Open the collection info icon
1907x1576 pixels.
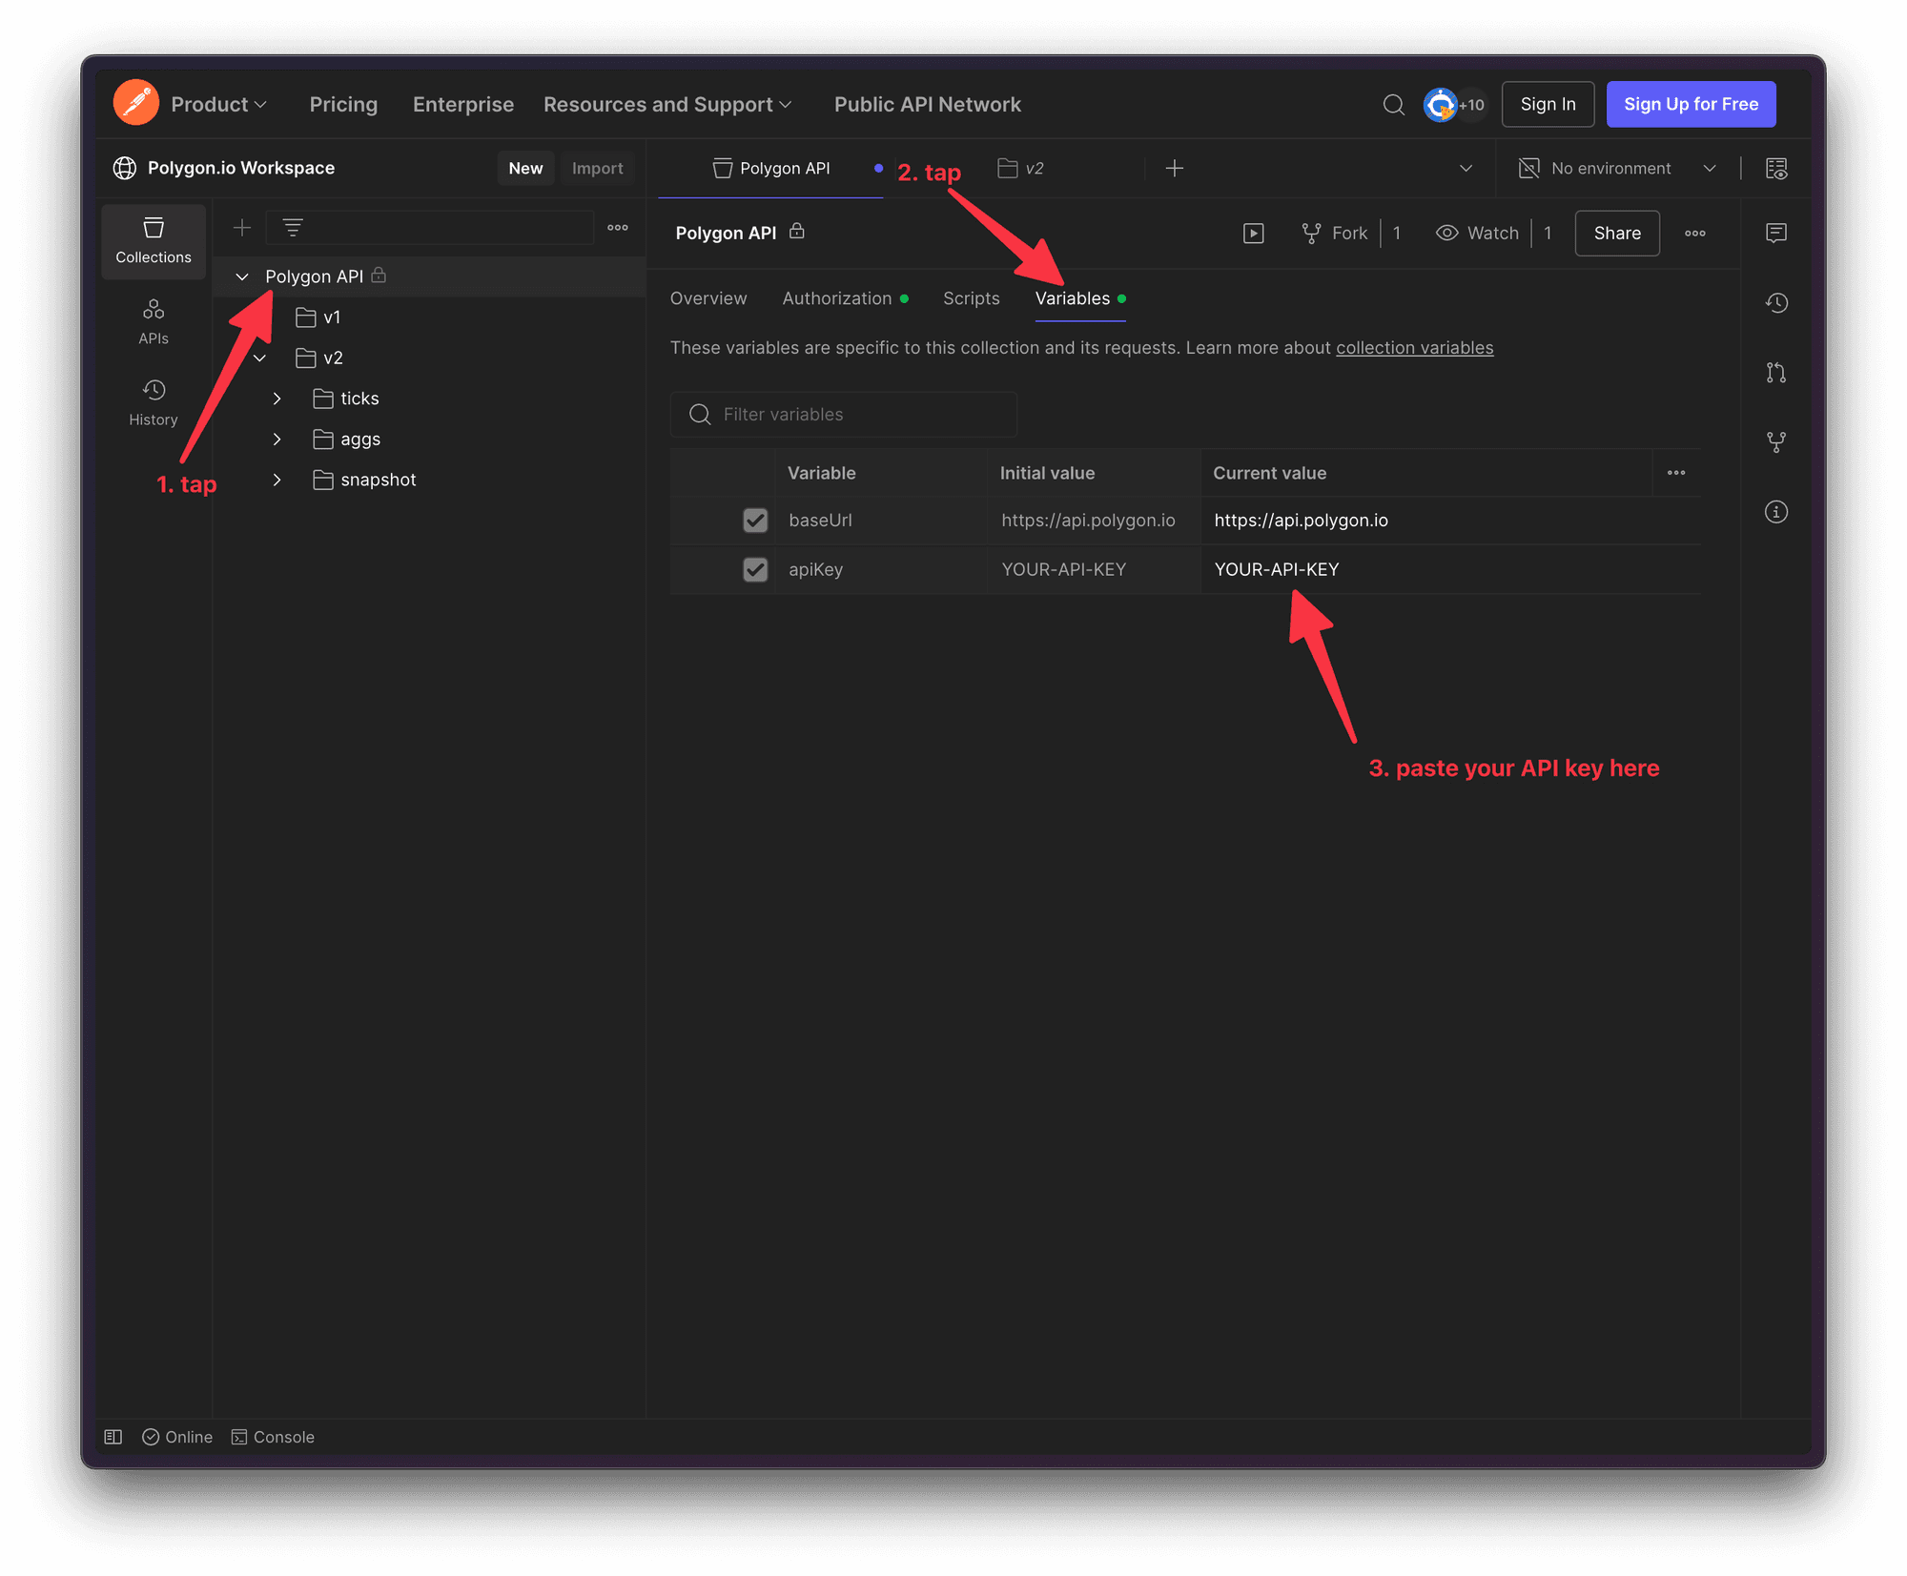(x=1775, y=512)
